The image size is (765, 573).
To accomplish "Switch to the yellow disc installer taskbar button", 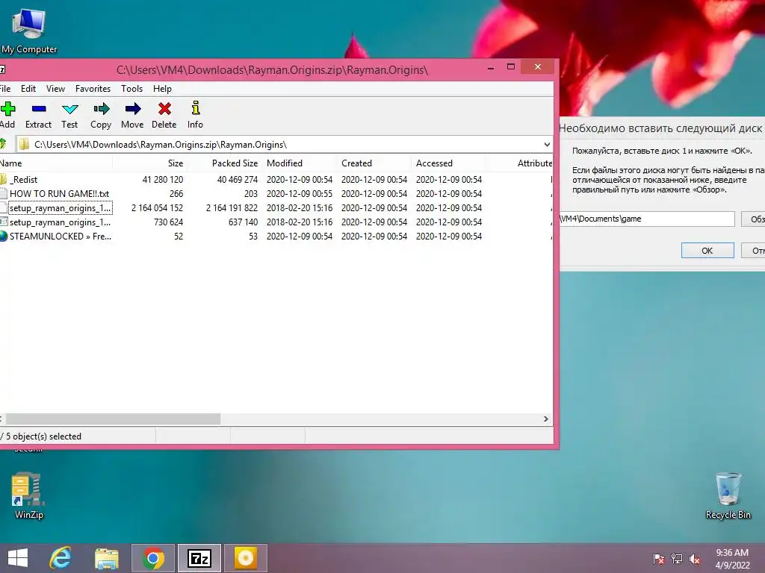I will (245, 558).
